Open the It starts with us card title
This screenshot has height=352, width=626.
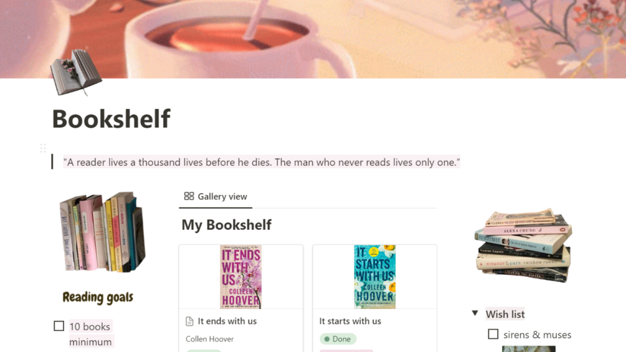[350, 321]
